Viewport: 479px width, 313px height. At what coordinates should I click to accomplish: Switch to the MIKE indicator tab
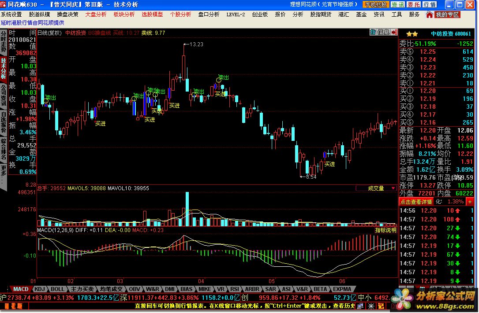click(x=205, y=289)
